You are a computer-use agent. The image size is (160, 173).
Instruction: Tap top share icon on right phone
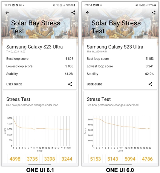point(154,13)
